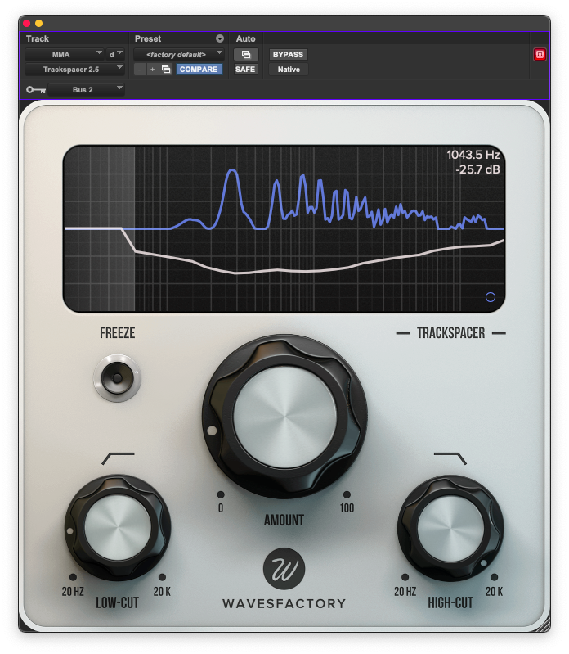Click the 0 marker of the Amount knob

pyautogui.click(x=221, y=508)
